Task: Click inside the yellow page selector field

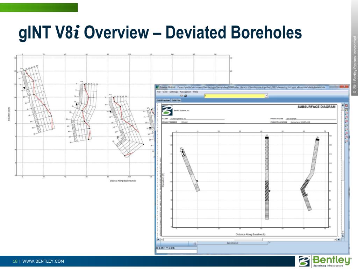Action: click(235, 96)
